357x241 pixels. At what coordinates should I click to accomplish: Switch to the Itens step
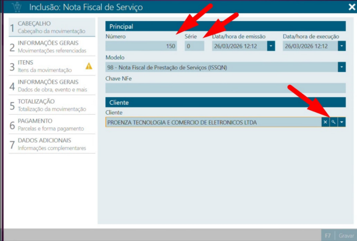tap(45, 66)
